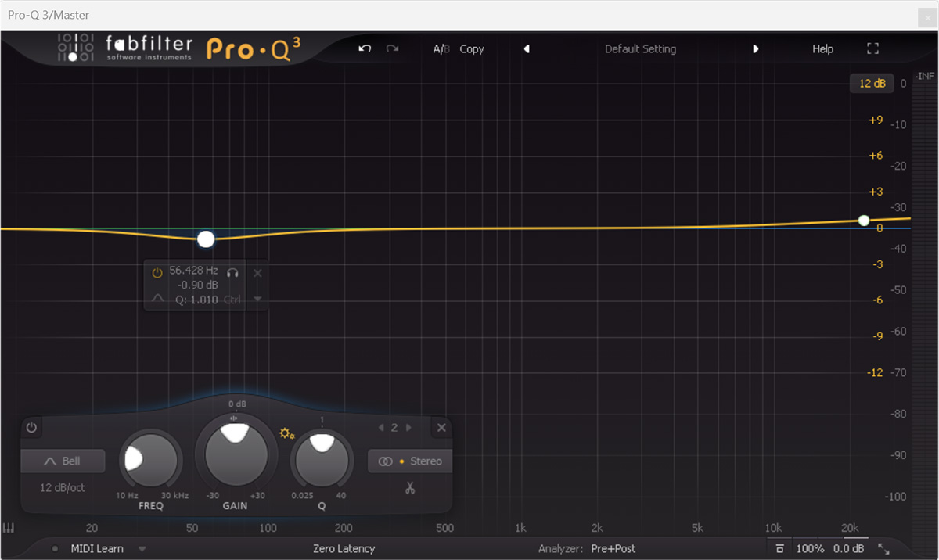Image resolution: width=939 pixels, height=560 pixels.
Task: Select the previous band with the left arrow by 2
Action: click(381, 428)
